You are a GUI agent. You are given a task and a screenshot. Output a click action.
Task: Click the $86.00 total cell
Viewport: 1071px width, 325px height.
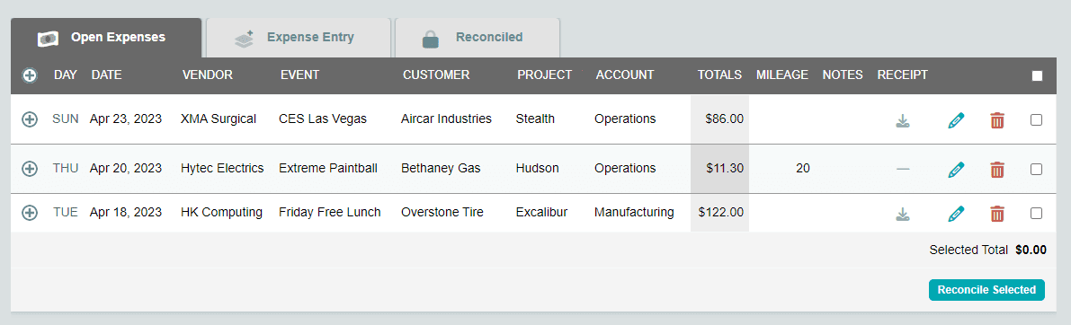tap(720, 119)
